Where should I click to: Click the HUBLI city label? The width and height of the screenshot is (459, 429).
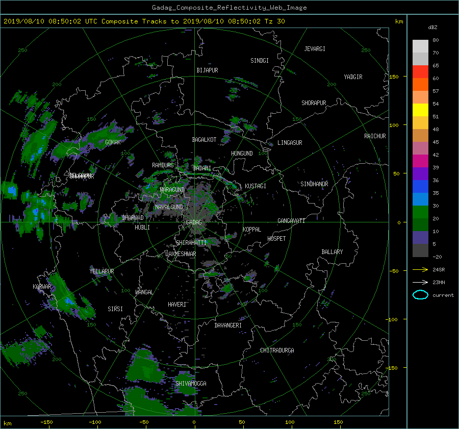tap(142, 227)
